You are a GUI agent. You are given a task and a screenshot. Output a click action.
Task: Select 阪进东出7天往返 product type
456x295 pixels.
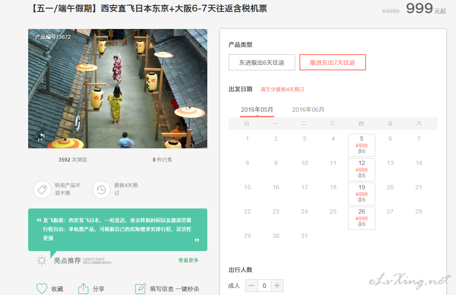pyautogui.click(x=332, y=62)
